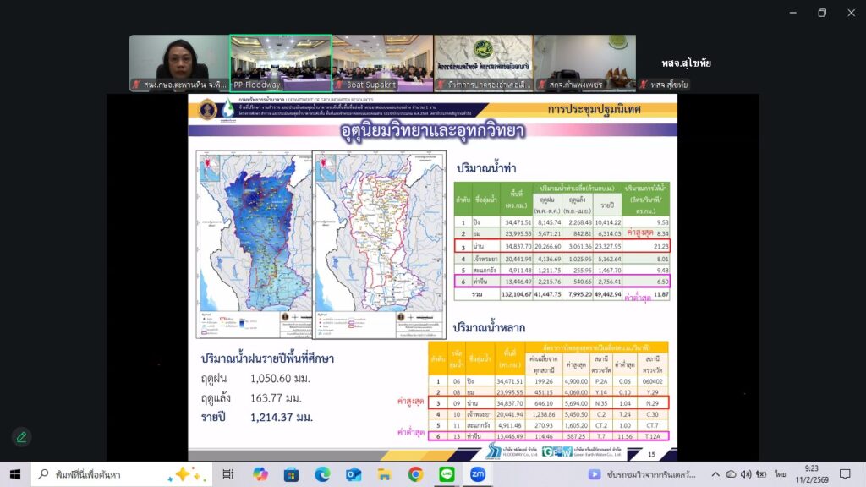This screenshot has height=487, width=866.
Task: Open the LINE app in taskbar
Action: pos(447,474)
